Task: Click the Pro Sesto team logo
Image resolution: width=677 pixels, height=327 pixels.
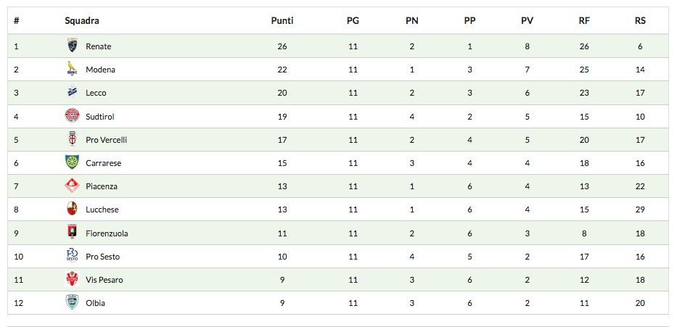Action: [x=72, y=256]
